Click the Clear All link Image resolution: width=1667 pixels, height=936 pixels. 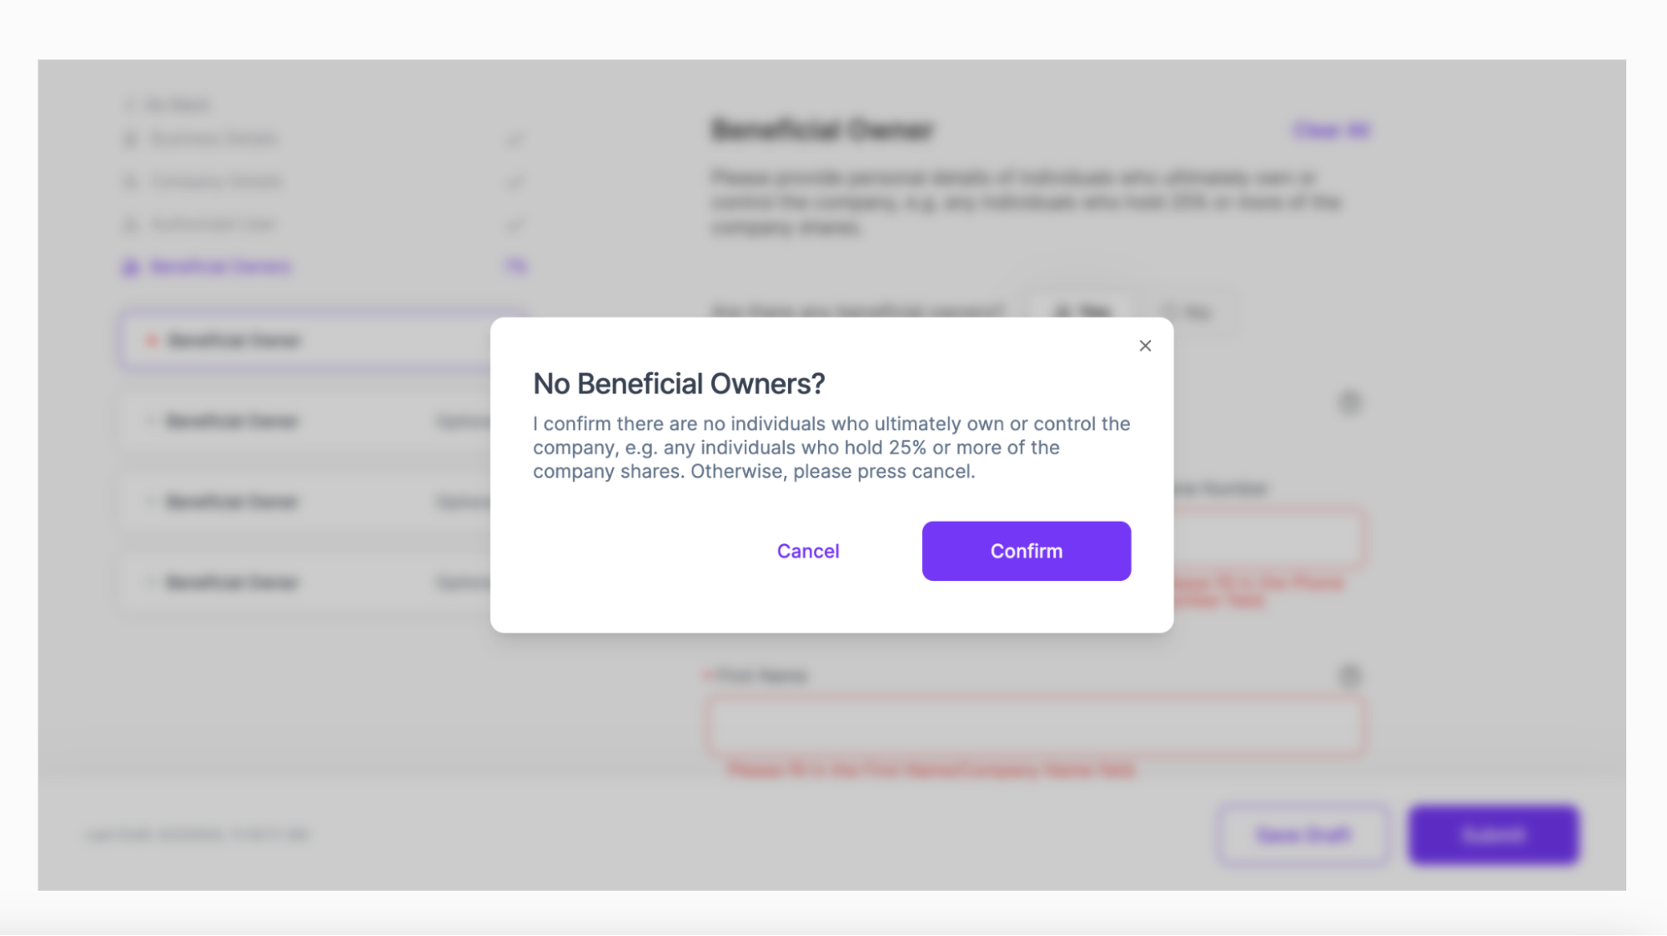pyautogui.click(x=1330, y=131)
